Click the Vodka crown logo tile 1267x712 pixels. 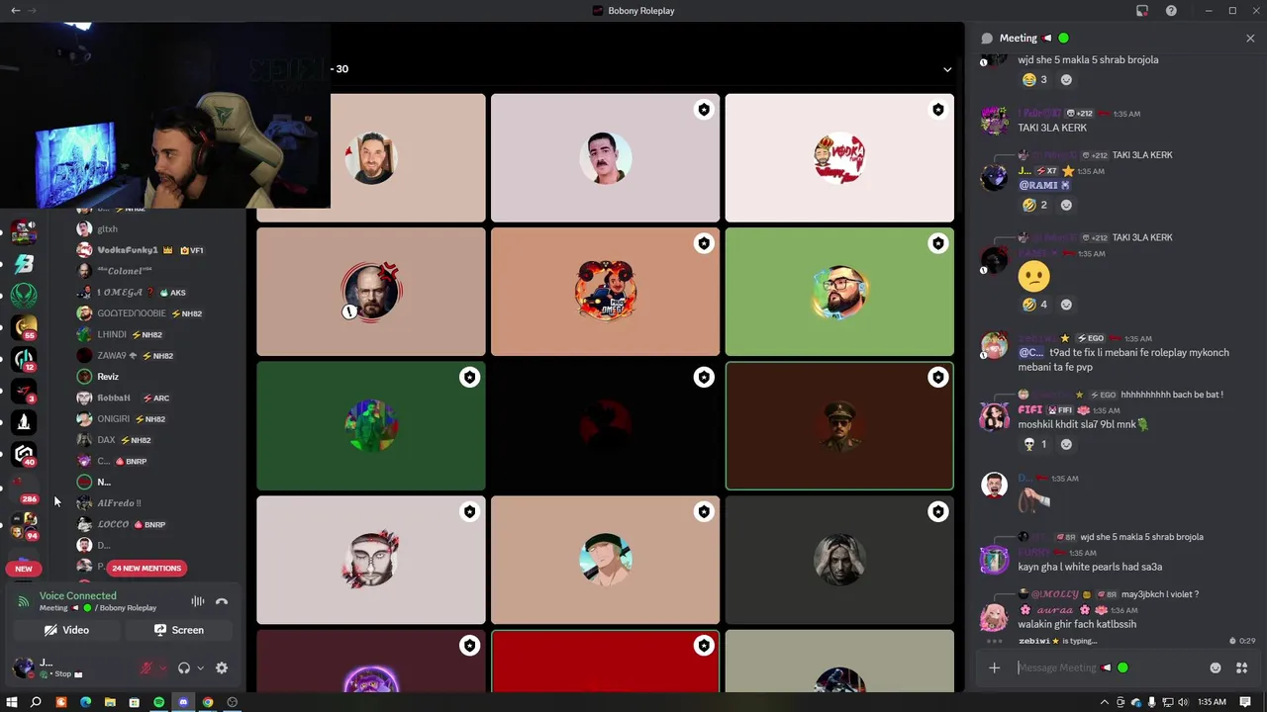839,158
